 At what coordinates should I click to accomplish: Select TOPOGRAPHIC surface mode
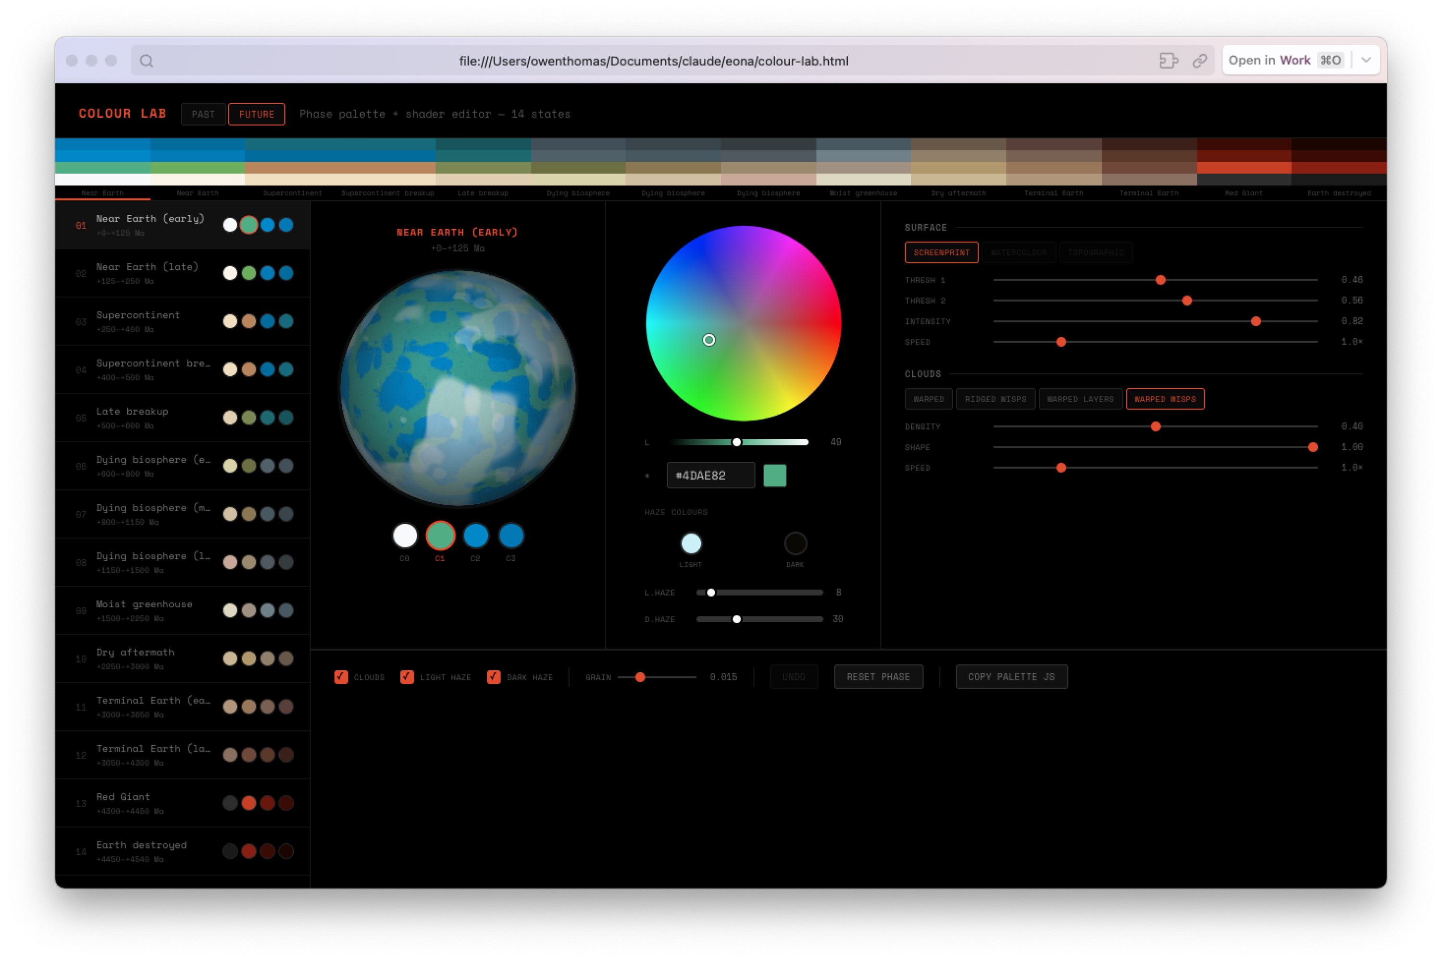pos(1095,253)
